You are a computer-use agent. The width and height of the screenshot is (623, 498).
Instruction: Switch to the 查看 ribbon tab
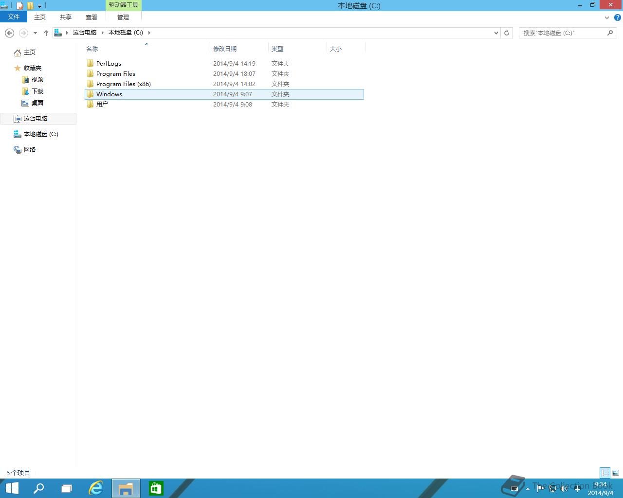(x=92, y=17)
